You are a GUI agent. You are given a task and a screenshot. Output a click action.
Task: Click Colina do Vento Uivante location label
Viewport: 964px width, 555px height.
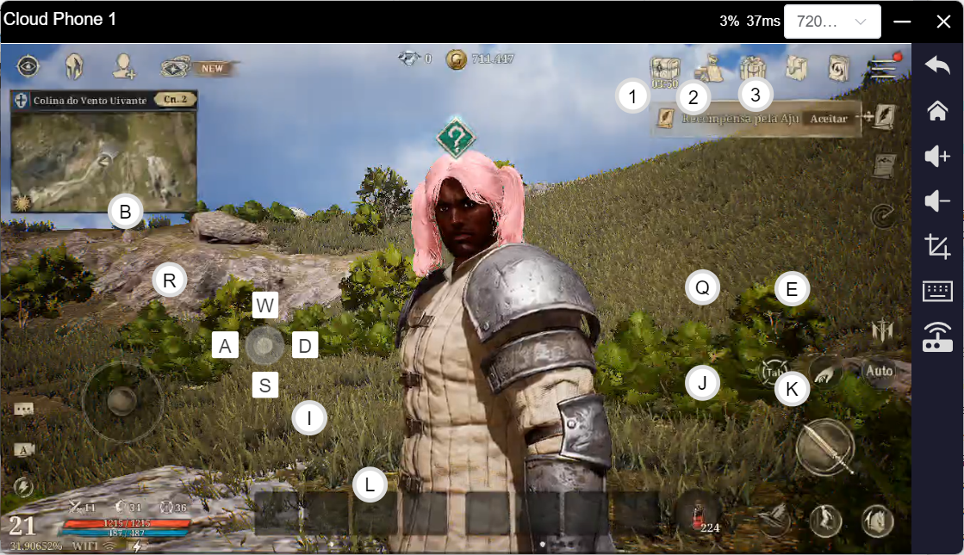point(90,100)
